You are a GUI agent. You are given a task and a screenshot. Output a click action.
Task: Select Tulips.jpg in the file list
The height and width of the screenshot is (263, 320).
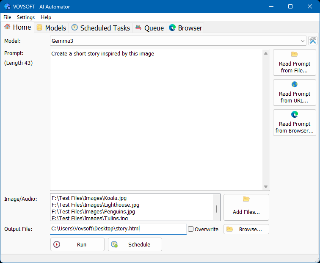coord(90,218)
